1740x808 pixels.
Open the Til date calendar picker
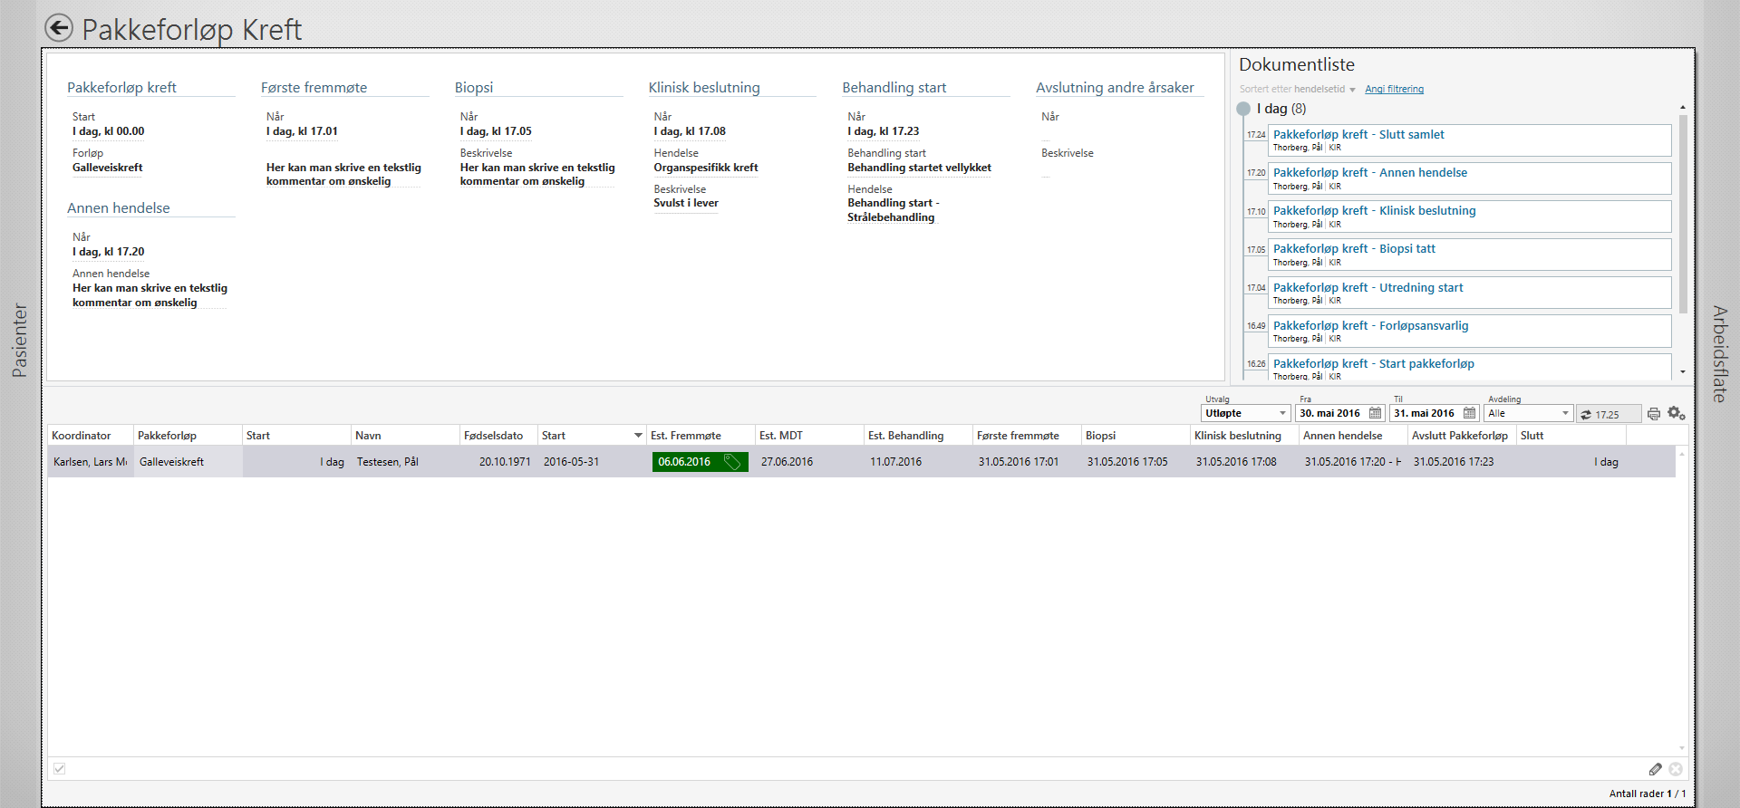click(1469, 413)
